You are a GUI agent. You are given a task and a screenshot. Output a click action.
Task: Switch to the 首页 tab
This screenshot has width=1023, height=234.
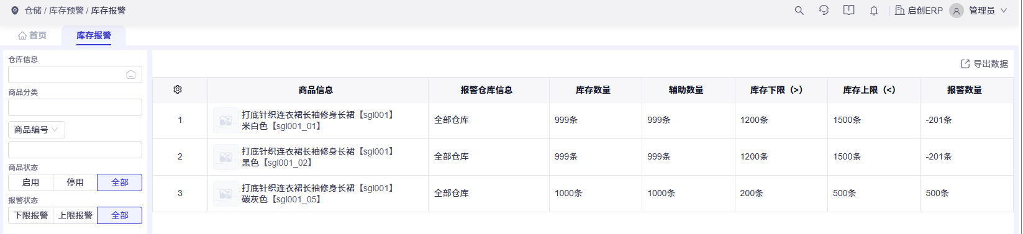click(x=32, y=35)
